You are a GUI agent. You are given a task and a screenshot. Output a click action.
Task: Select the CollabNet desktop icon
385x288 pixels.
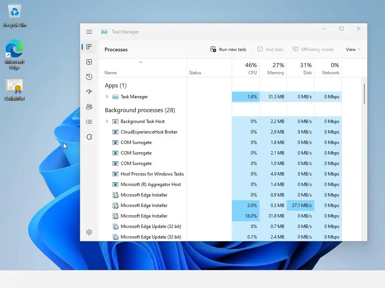tap(15, 89)
